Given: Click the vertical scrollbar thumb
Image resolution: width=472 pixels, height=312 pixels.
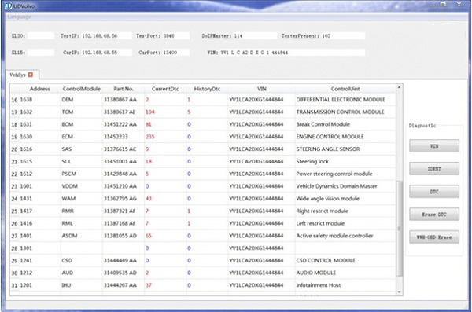Looking at the screenshot, I should 399,228.
